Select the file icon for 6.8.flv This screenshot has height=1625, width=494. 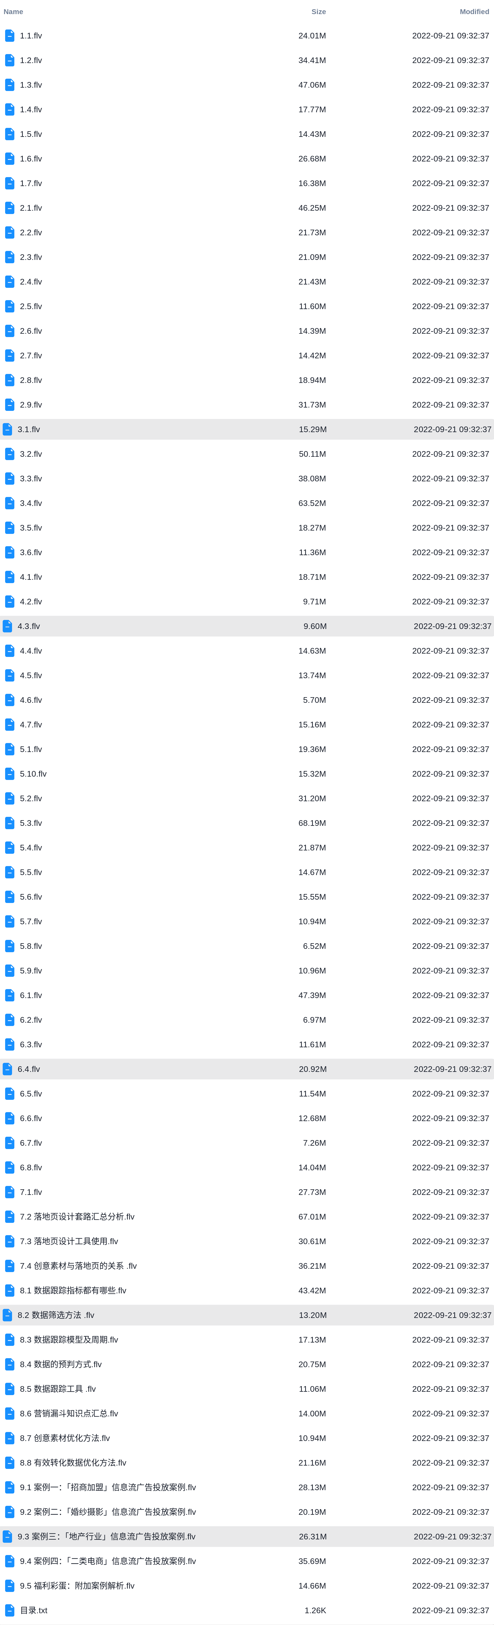click(x=9, y=1168)
